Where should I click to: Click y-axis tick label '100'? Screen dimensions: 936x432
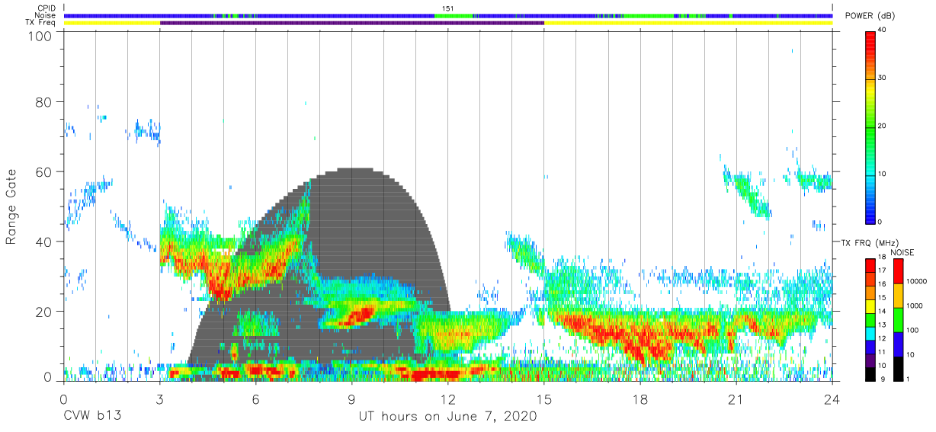point(39,35)
